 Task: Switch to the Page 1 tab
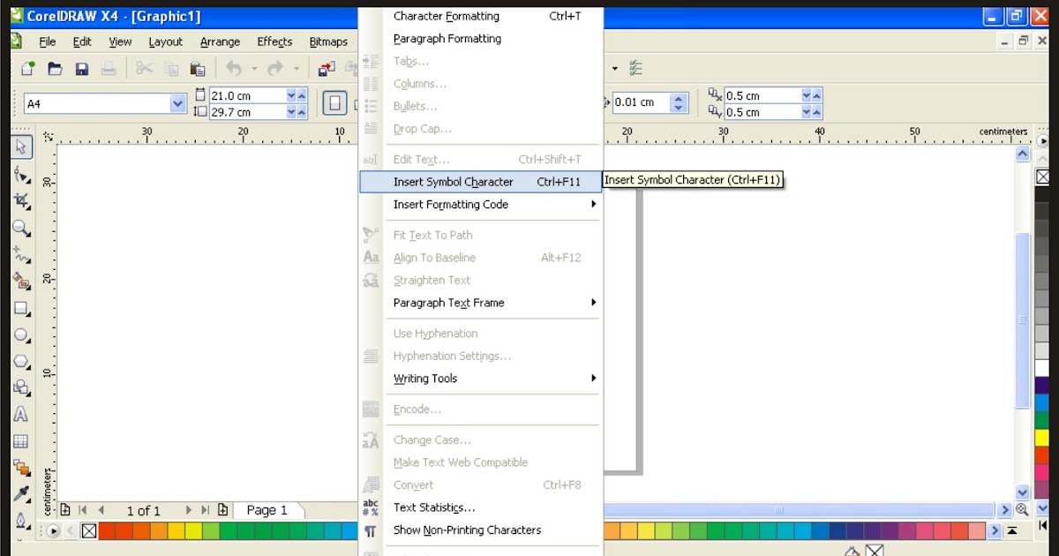(x=267, y=510)
